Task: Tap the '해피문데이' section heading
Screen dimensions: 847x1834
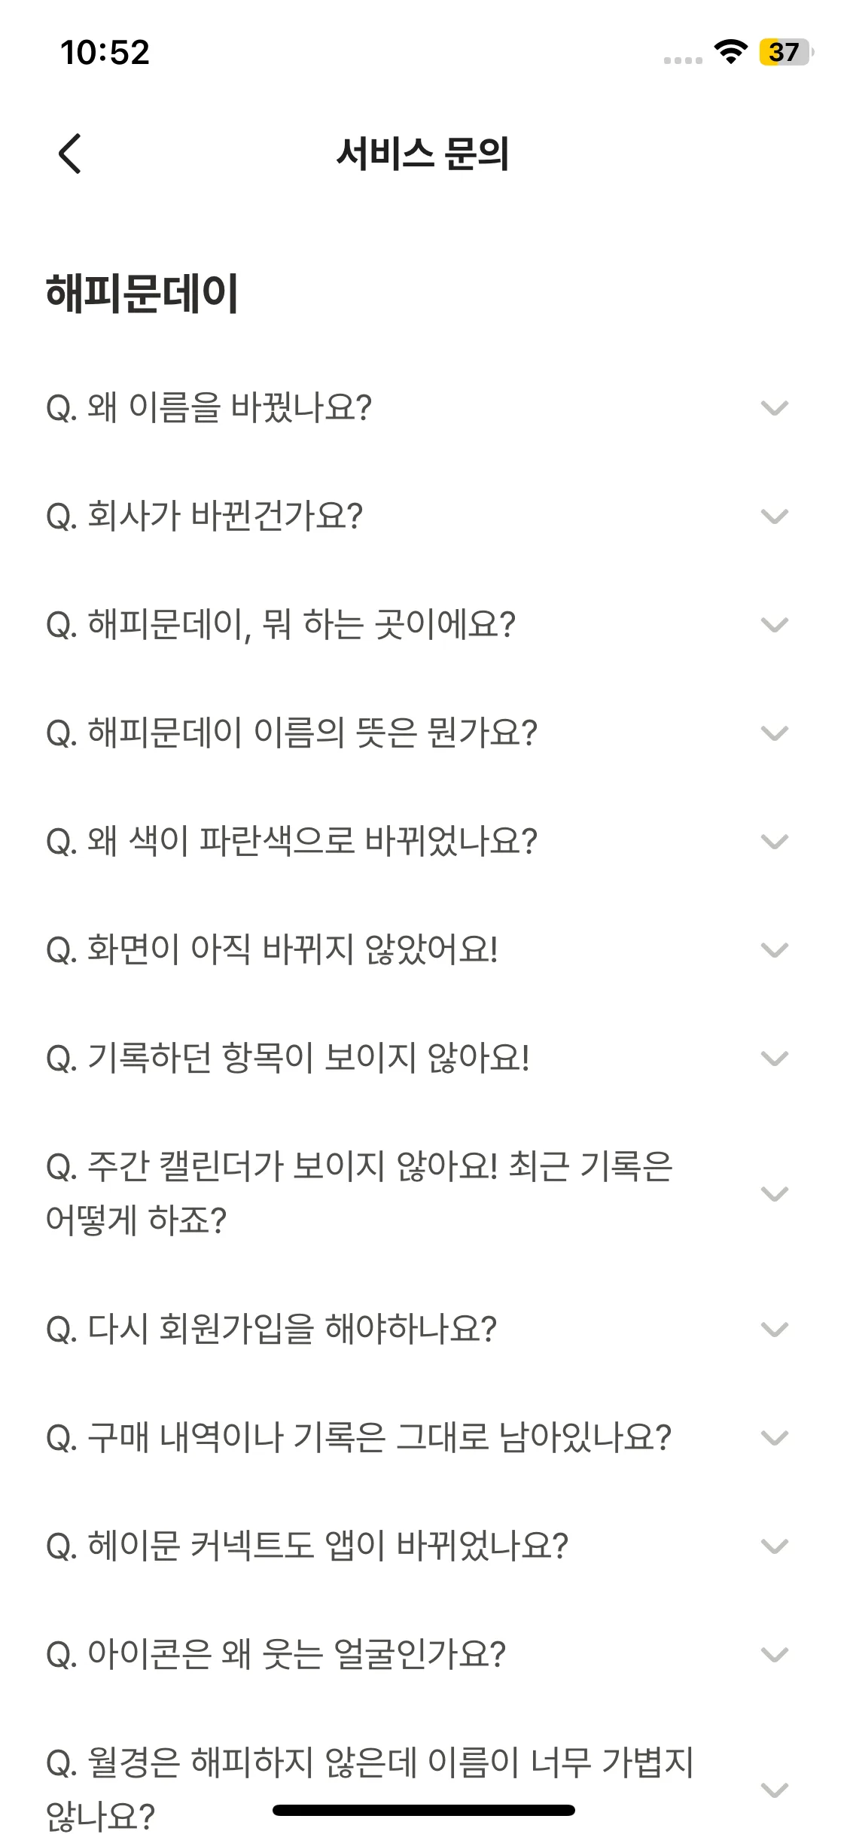Action: 142,293
